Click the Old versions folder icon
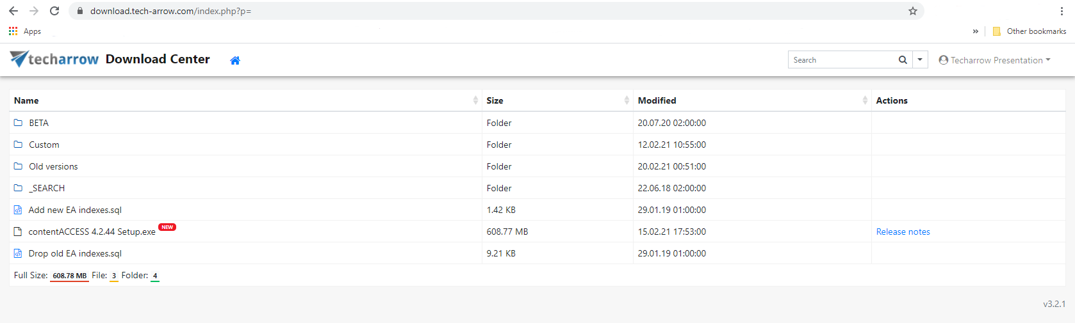1075x323 pixels. [18, 166]
